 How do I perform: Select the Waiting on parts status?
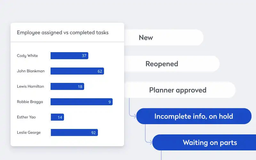[x=210, y=142]
